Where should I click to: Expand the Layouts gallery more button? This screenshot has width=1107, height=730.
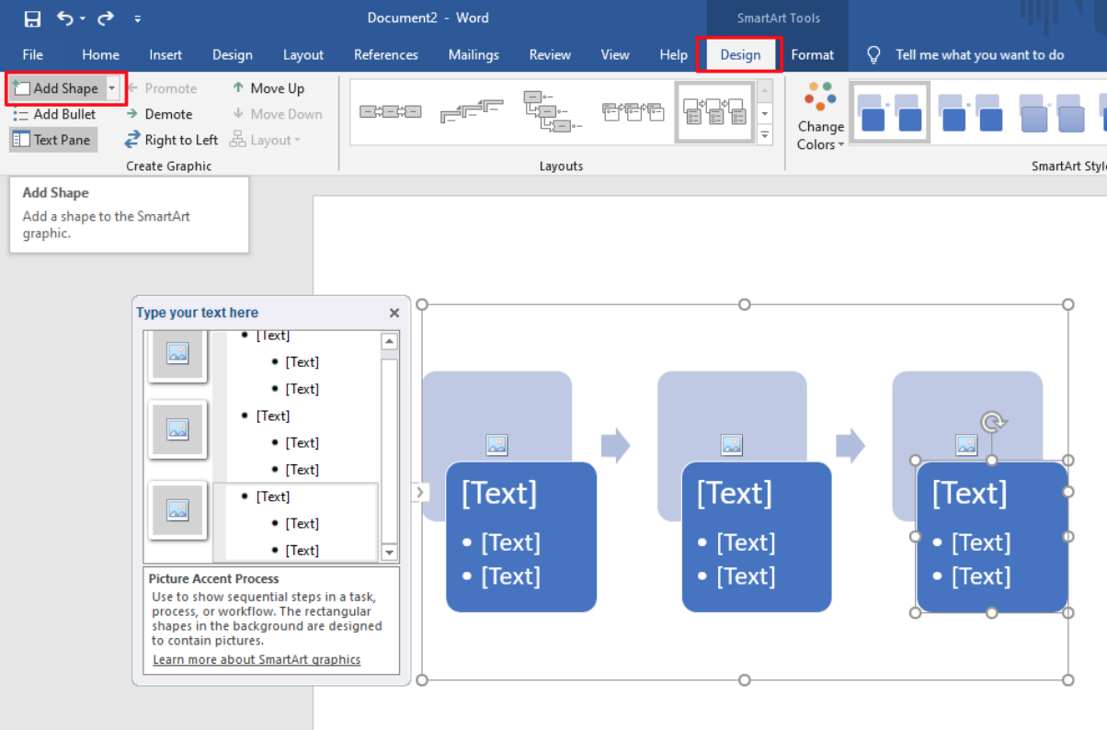click(x=765, y=135)
